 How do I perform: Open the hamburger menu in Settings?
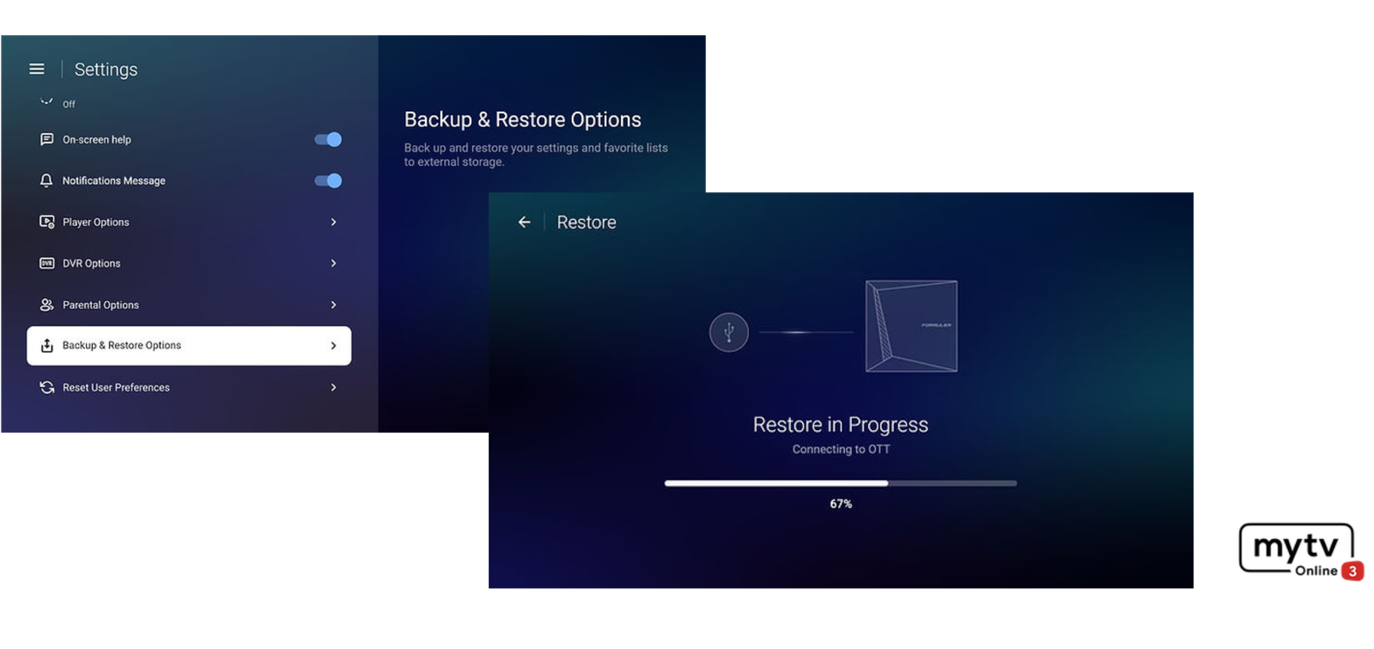(x=37, y=69)
